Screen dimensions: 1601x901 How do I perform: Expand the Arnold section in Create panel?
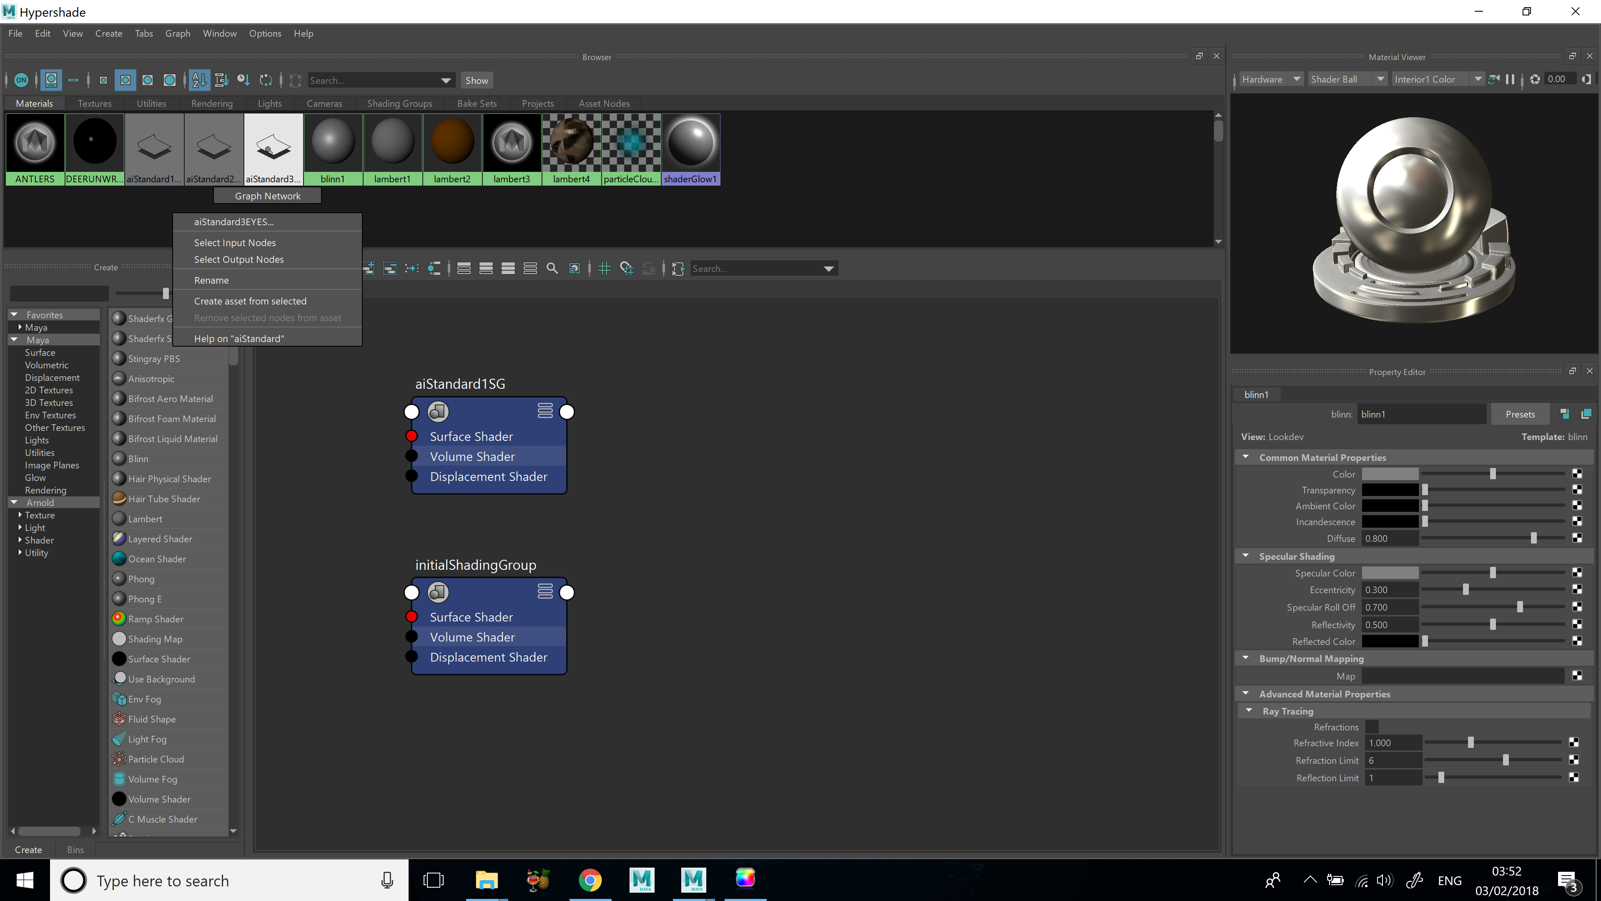point(14,502)
